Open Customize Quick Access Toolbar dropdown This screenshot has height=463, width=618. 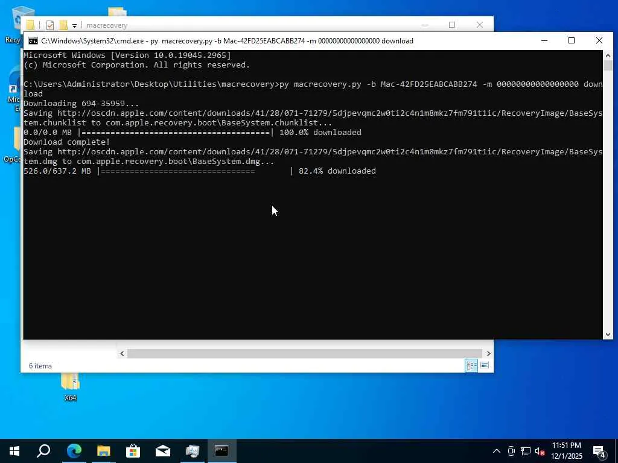(x=74, y=26)
